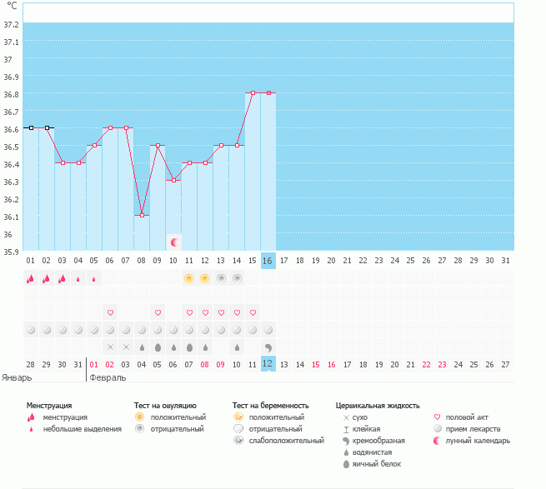Image resolution: width=546 pixels, height=489 pixels.
Task: Click the heart icon on cycle day 06
Action: [x=110, y=312]
